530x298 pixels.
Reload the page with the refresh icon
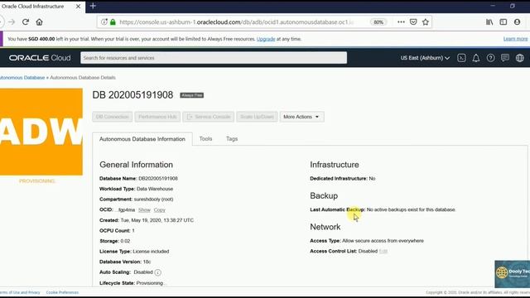pyautogui.click(x=26, y=22)
